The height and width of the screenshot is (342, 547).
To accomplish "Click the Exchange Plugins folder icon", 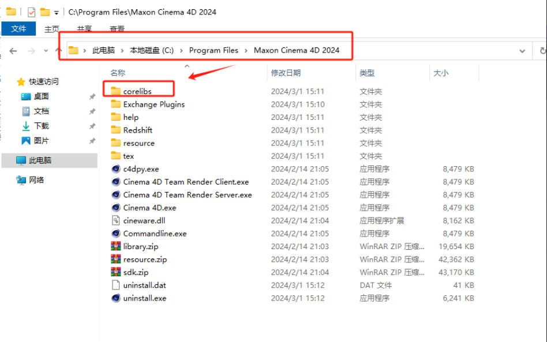I will coord(115,104).
